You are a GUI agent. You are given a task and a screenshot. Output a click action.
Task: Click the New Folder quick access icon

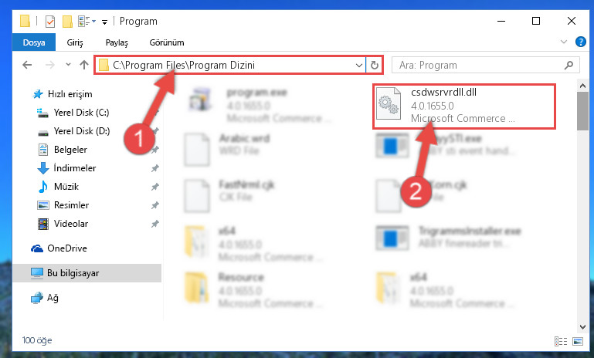67,21
